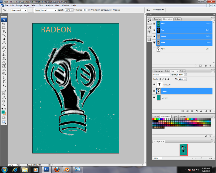Open the layer blend mode dropdown
The height and width of the screenshot is (173, 216).
[161, 75]
